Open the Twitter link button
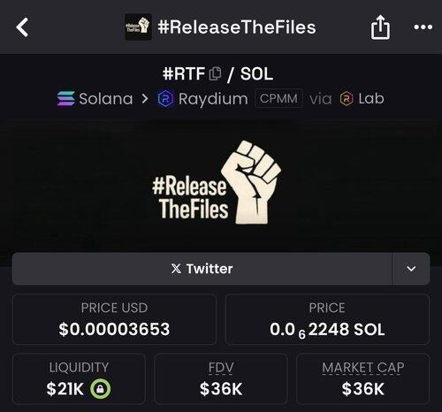The height and width of the screenshot is (412, 442). [202, 269]
